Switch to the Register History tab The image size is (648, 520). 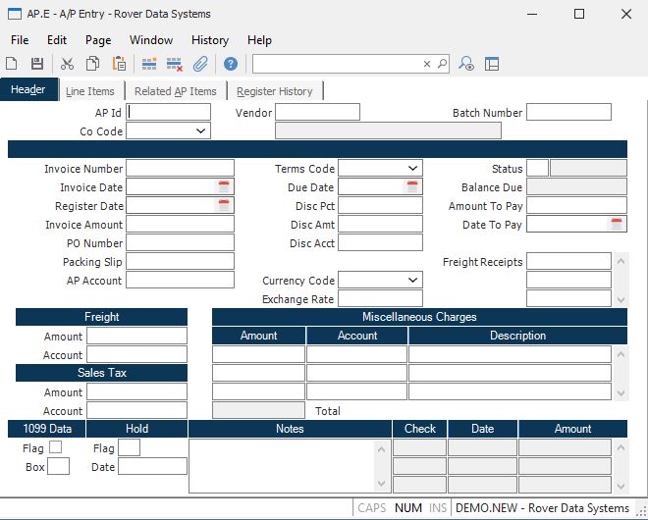[x=275, y=91]
